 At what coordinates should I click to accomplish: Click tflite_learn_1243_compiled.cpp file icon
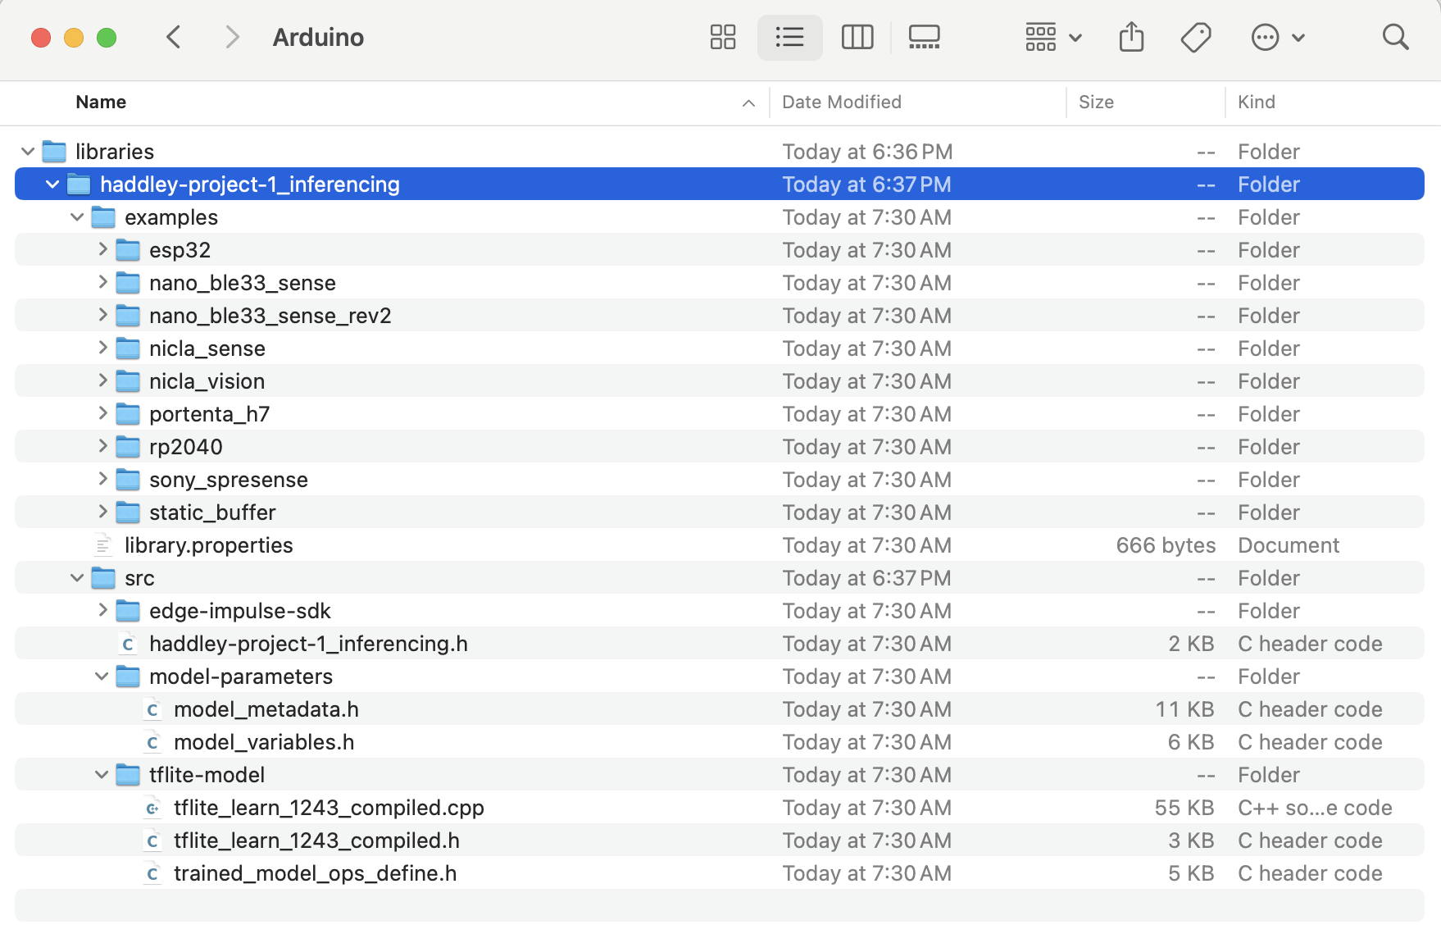(x=152, y=808)
